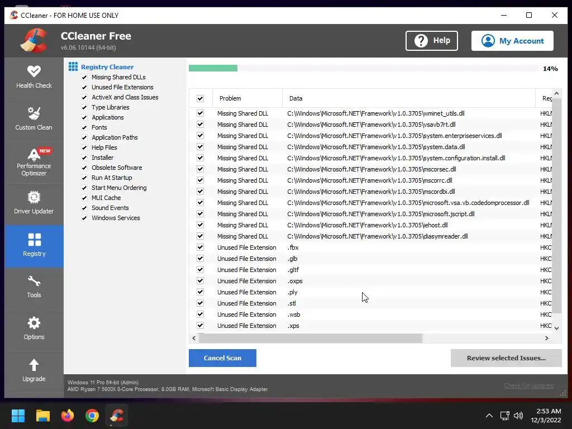Uncheck the .xps file extension row

200,326
